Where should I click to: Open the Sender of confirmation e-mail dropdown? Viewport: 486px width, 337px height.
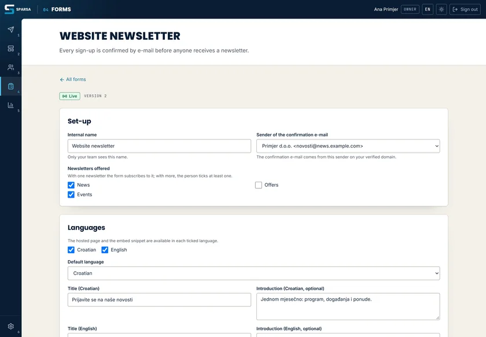pyautogui.click(x=348, y=146)
